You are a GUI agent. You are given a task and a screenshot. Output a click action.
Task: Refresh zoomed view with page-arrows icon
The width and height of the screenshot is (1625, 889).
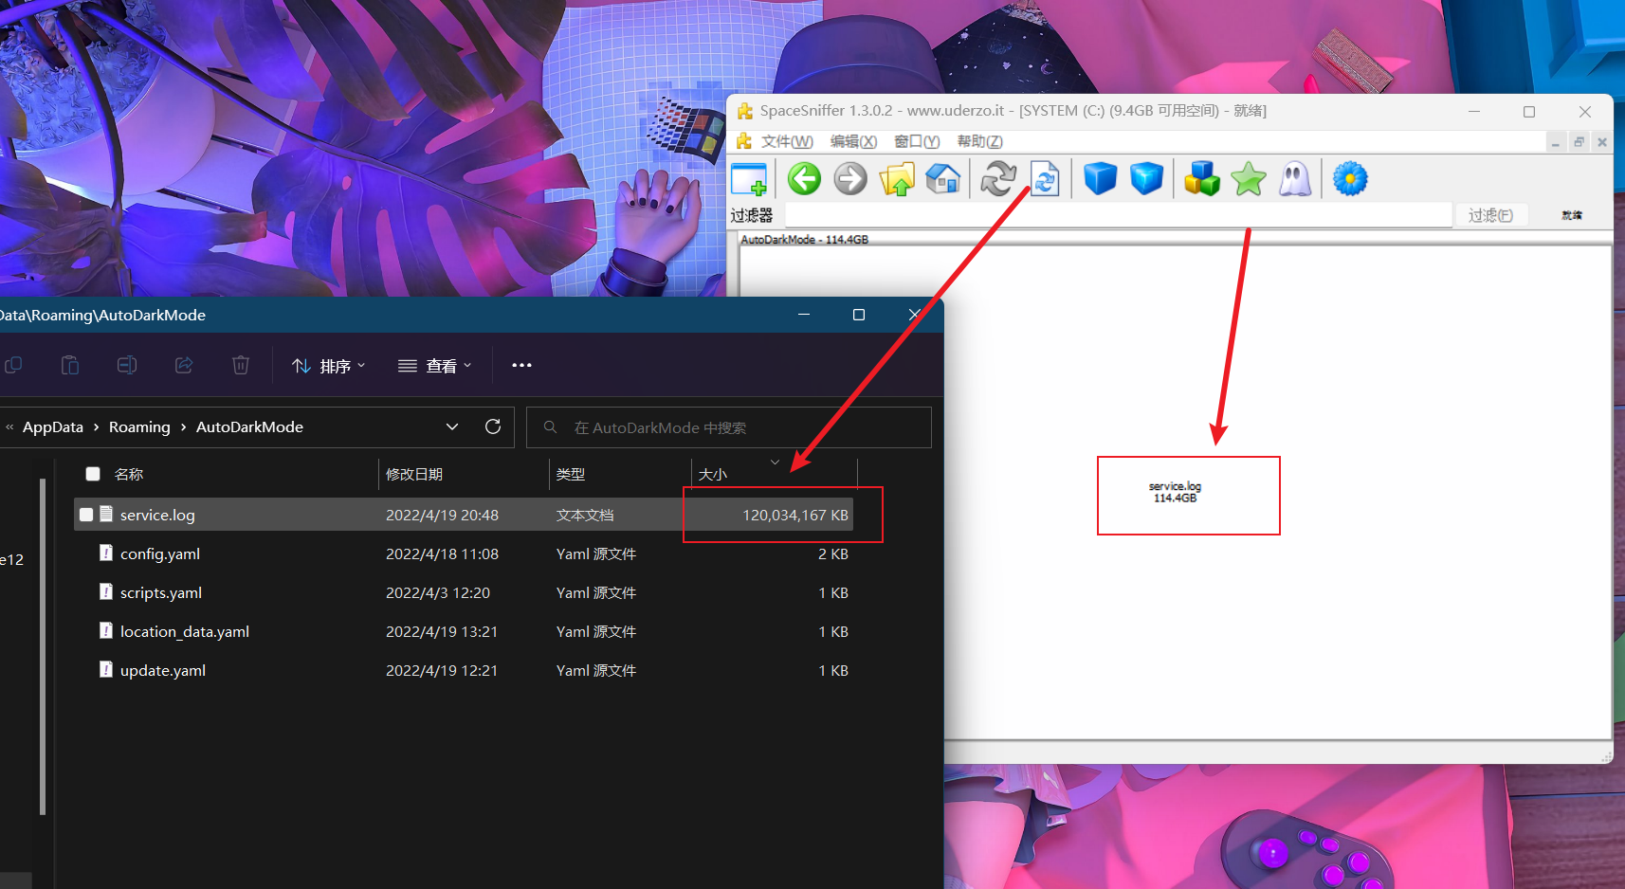click(x=1045, y=178)
